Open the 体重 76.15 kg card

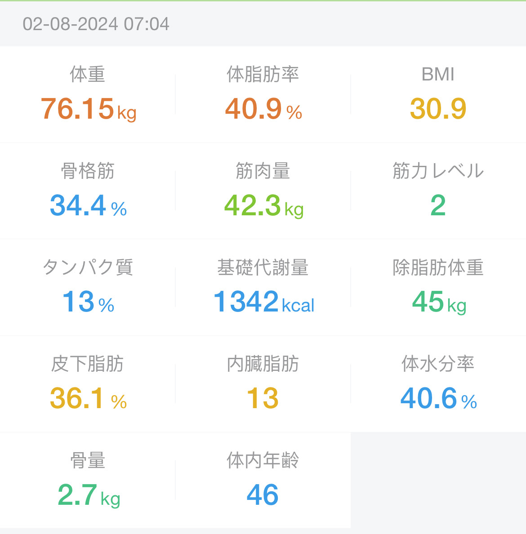pos(88,94)
